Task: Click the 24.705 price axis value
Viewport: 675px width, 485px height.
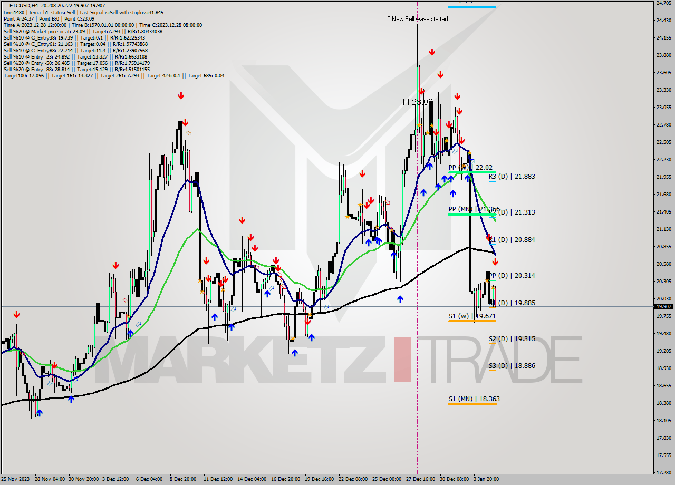Action: click(663, 3)
